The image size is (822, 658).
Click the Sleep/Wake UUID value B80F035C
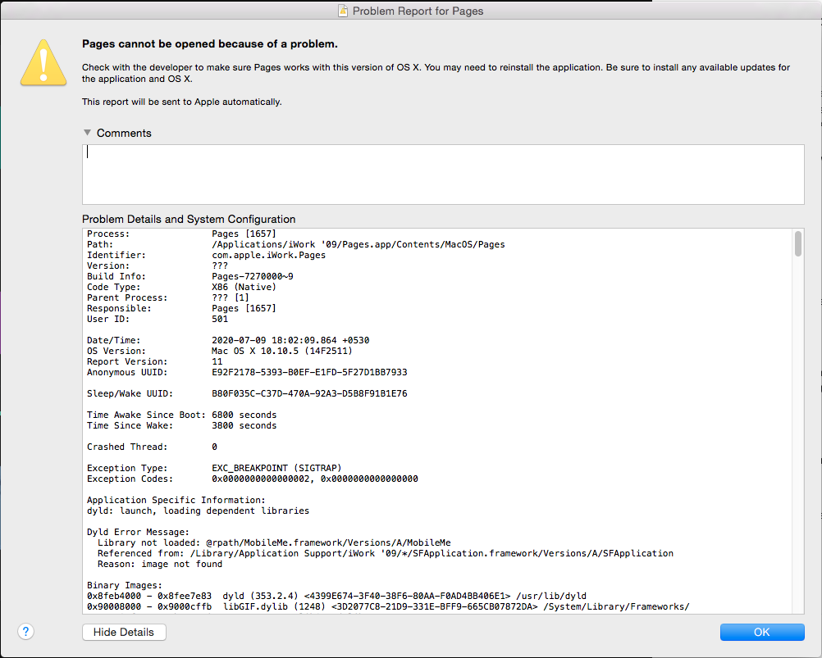click(x=309, y=393)
